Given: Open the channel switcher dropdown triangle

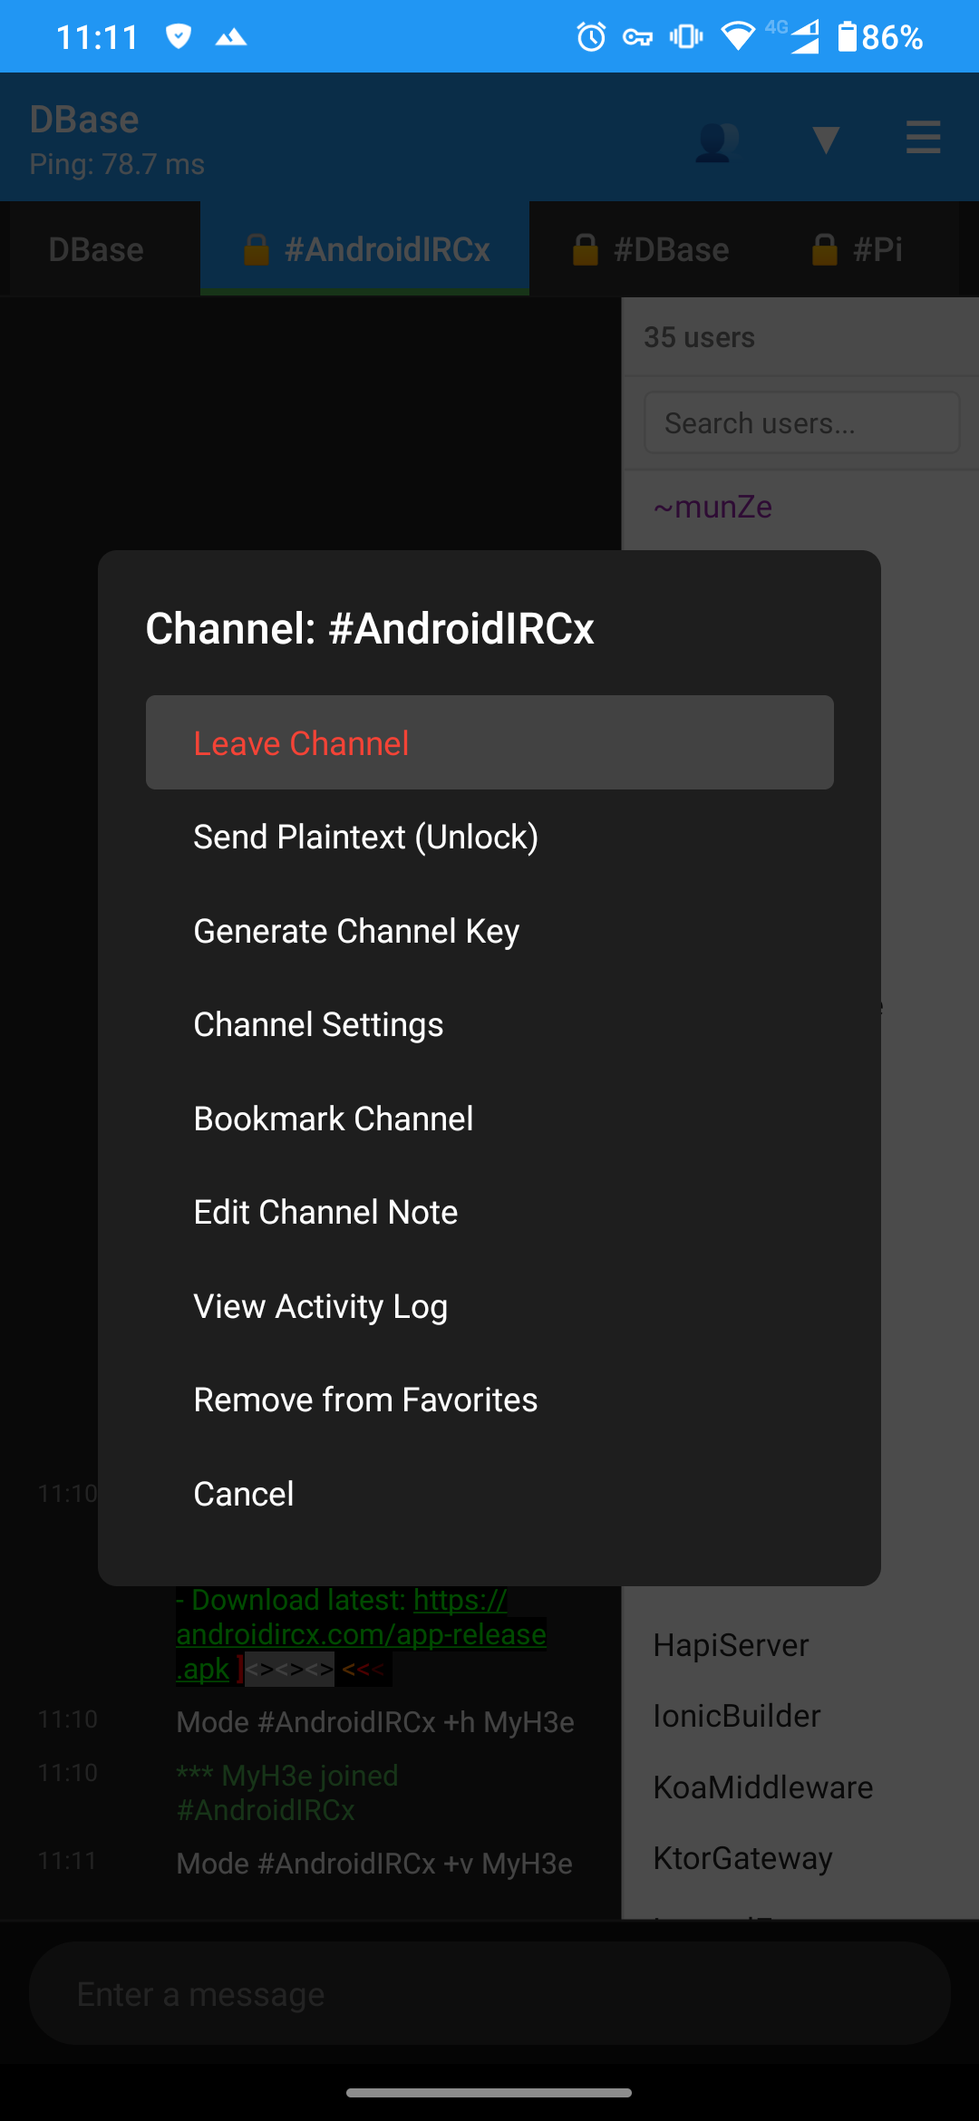Looking at the screenshot, I should [825, 140].
